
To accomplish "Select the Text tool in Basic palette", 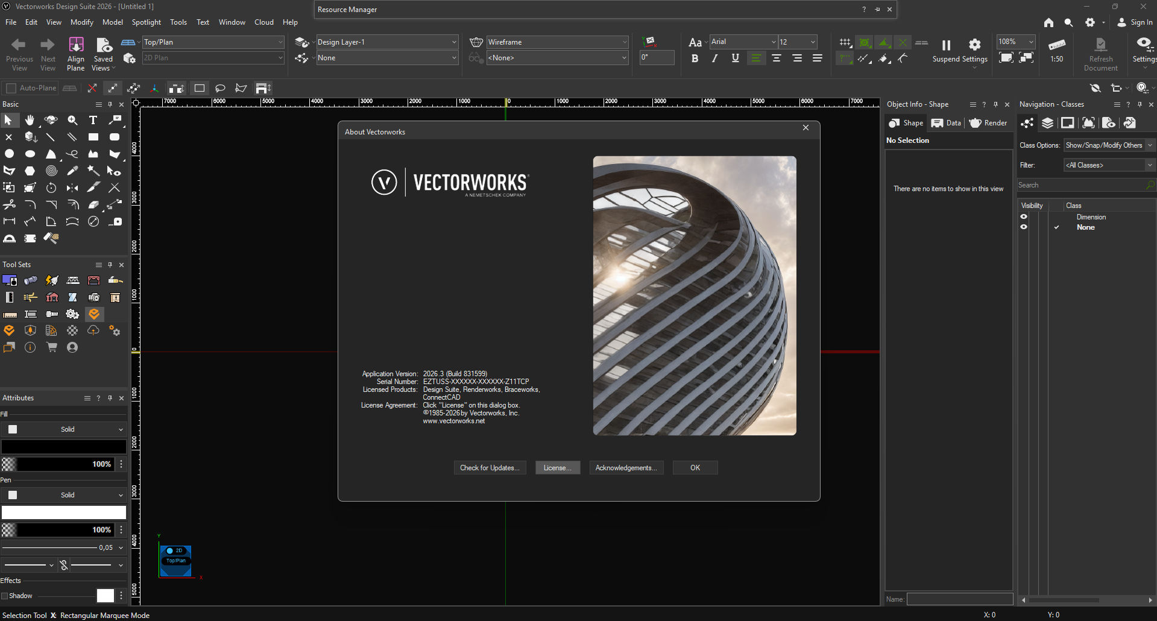I will pos(93,121).
